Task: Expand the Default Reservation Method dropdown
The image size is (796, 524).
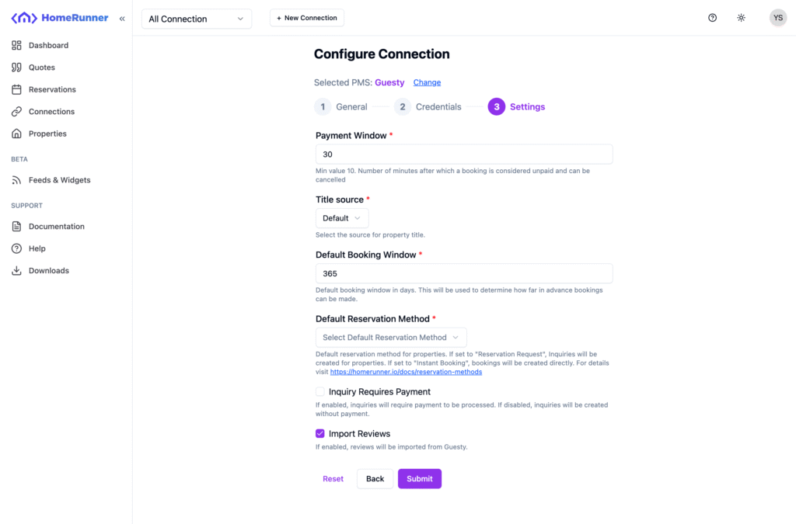Action: 391,338
